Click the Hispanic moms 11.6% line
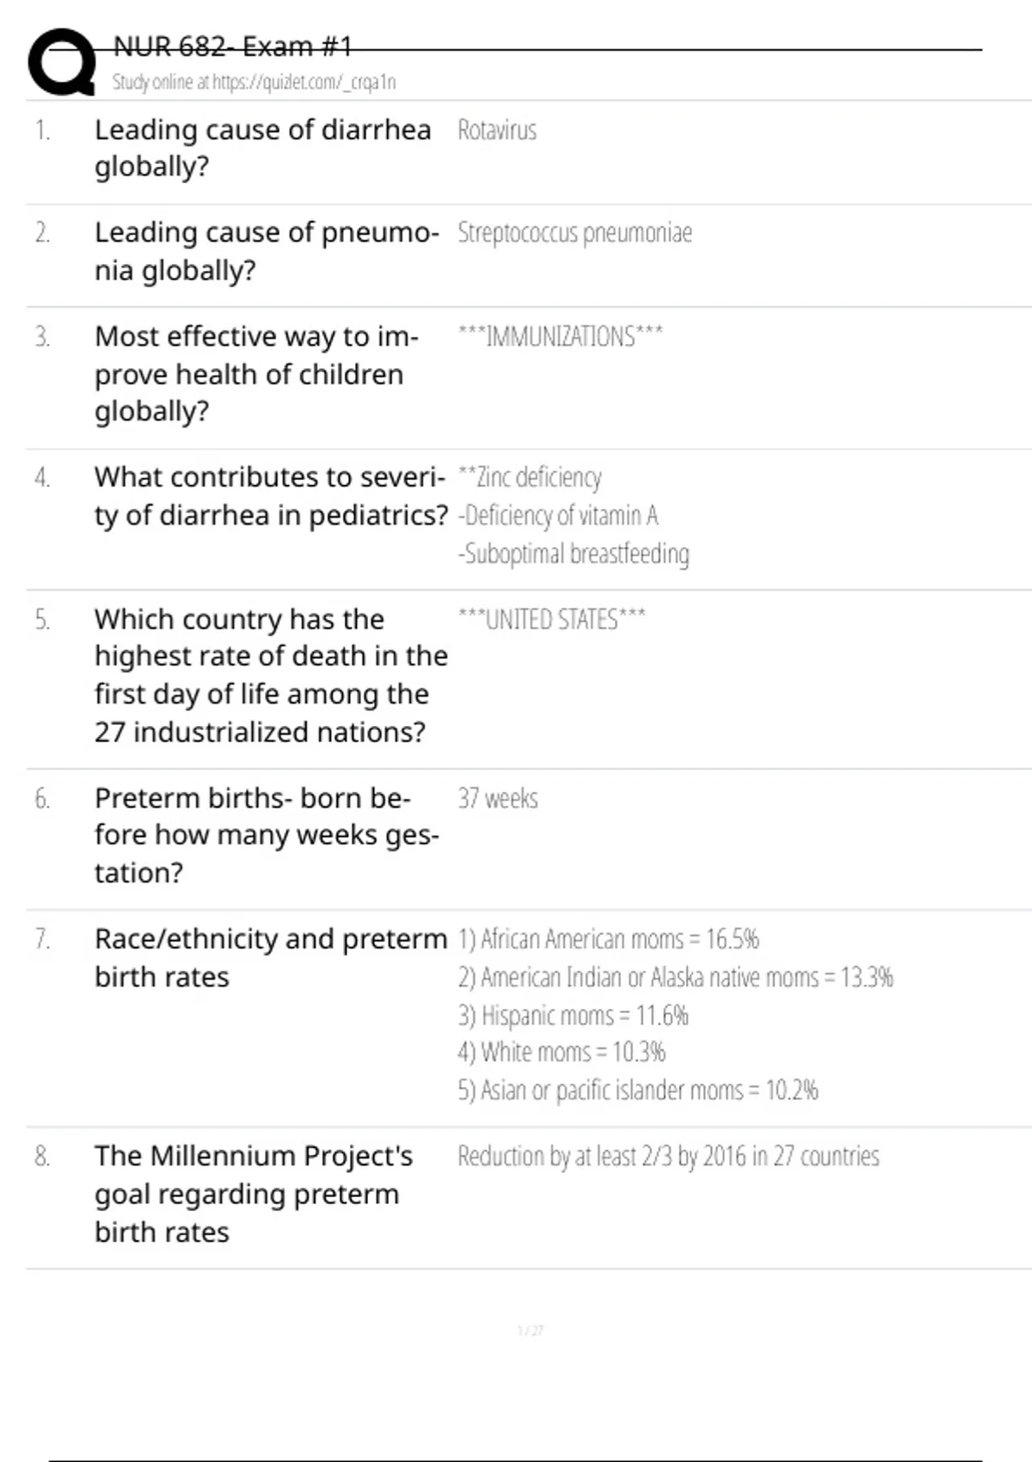Viewport: 1032px width, 1462px height. pos(573,1016)
